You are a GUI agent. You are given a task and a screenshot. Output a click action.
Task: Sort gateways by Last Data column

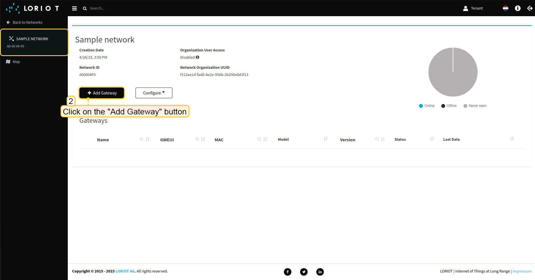(x=512, y=139)
